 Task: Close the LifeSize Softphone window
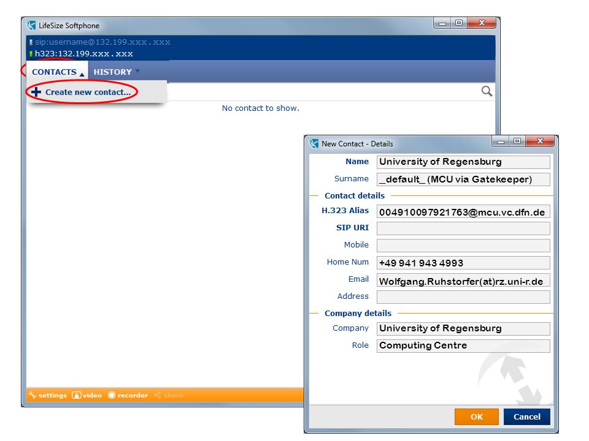click(x=482, y=23)
